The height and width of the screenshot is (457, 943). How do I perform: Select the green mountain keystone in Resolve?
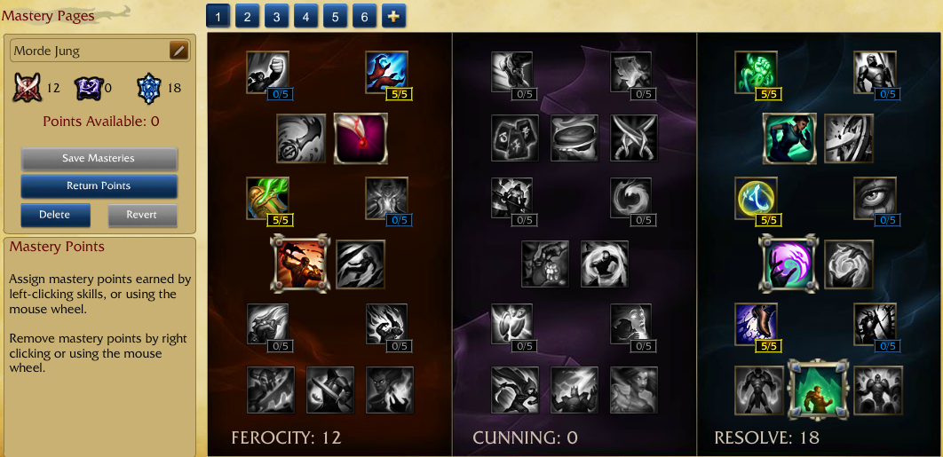click(818, 390)
